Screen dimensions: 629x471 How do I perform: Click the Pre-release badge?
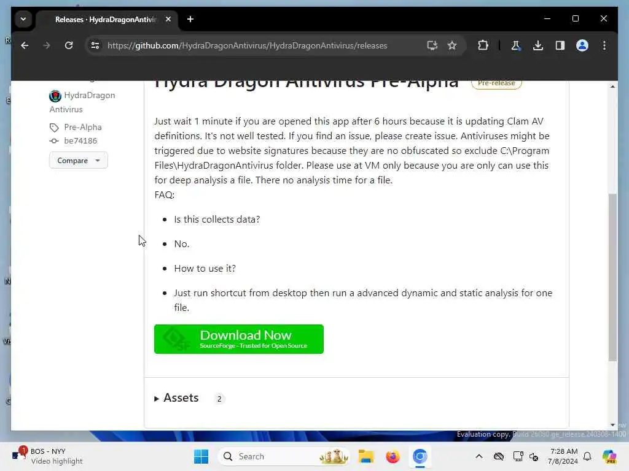click(x=496, y=83)
